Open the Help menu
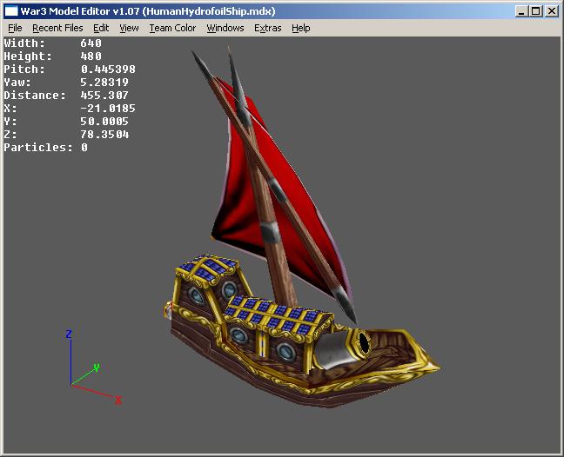The width and height of the screenshot is (564, 457). pos(300,28)
